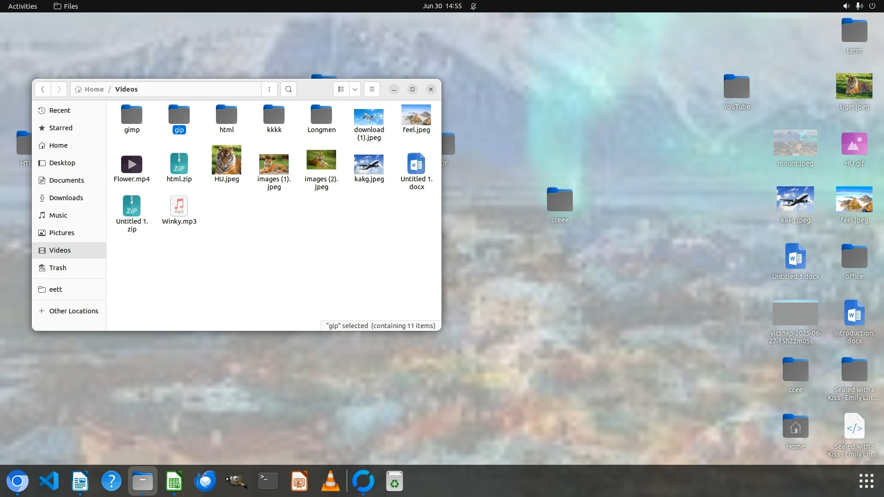Go back with the back arrow

coord(42,89)
